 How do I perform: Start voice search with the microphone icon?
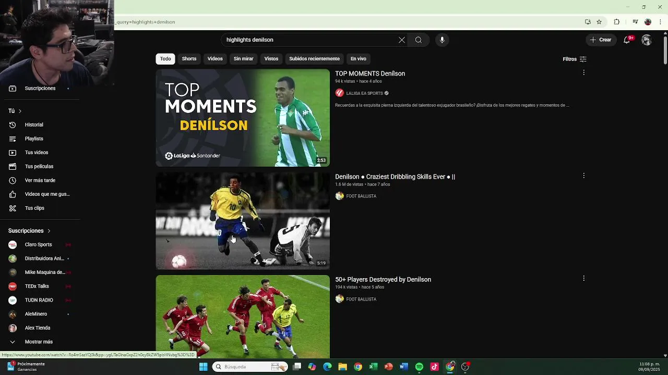(x=442, y=40)
